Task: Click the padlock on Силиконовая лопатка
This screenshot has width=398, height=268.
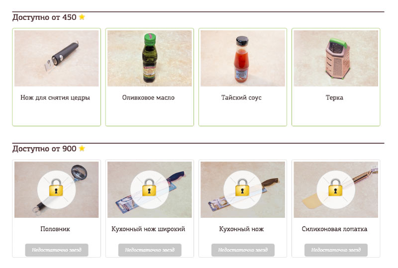Action: 335,187
